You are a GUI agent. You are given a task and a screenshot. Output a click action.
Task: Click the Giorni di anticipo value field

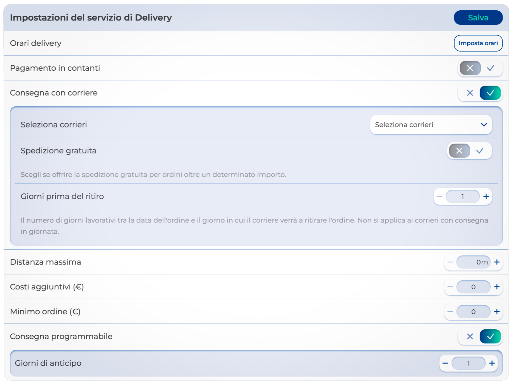[468, 363]
